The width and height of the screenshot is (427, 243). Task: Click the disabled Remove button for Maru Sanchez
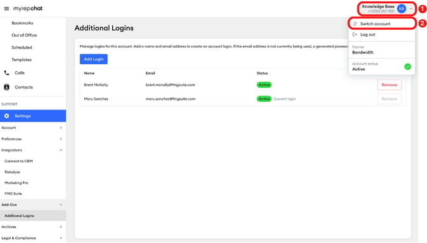click(389, 99)
